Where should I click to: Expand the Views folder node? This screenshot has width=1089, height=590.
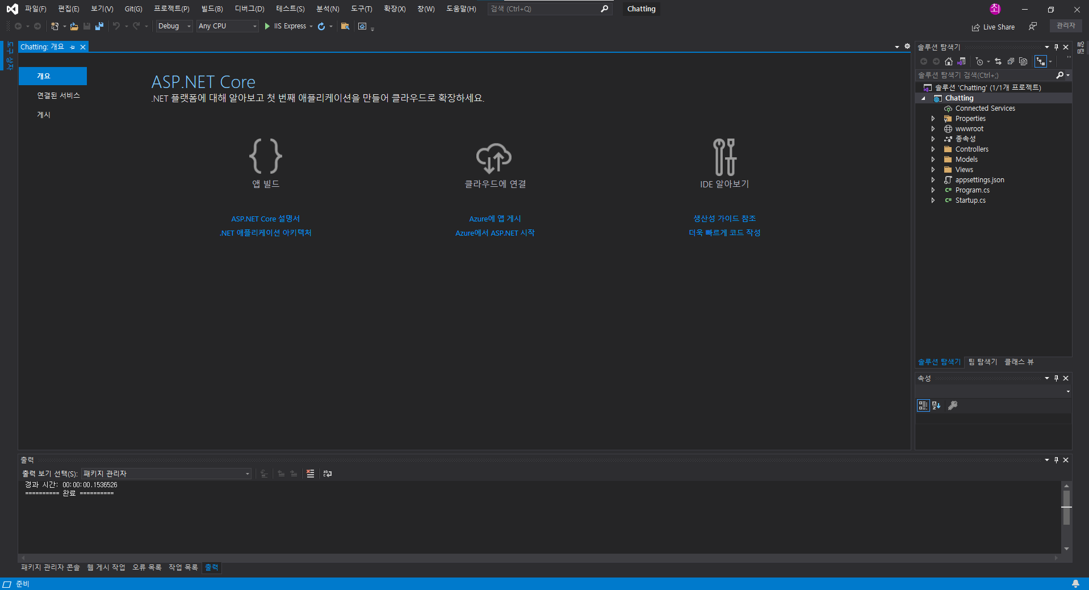click(933, 170)
